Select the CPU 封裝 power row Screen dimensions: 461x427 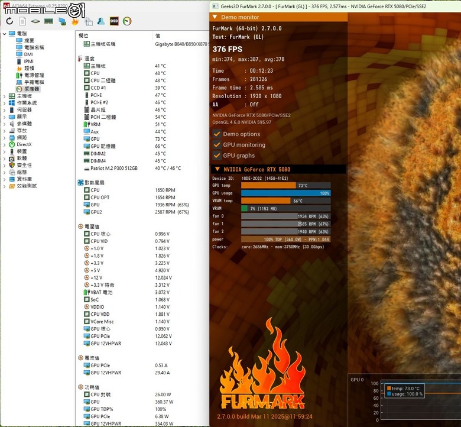tap(142, 394)
